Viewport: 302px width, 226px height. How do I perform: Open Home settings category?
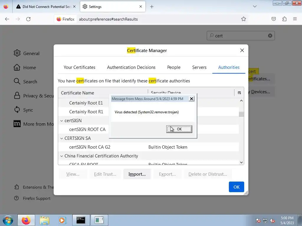tap(25, 67)
